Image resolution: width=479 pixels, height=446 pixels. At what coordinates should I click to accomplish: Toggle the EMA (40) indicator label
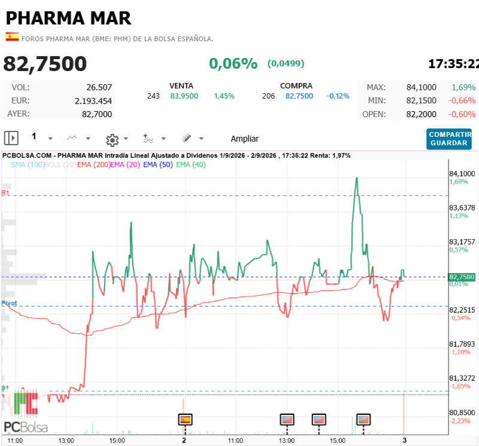pos(191,165)
